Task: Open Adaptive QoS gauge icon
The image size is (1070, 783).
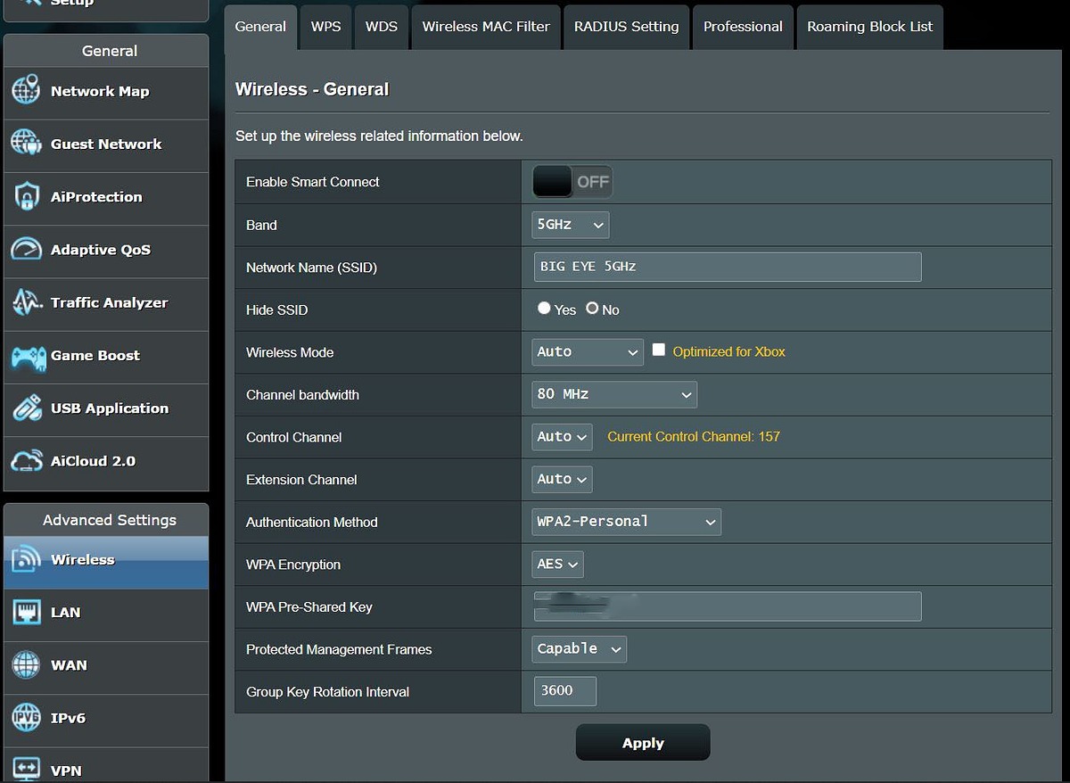Action: coord(26,250)
